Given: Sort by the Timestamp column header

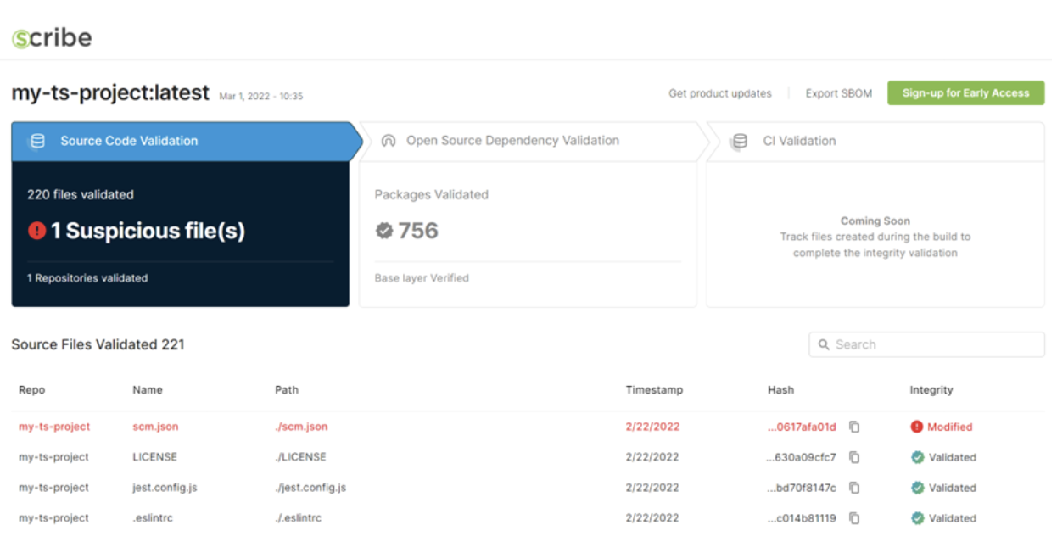Looking at the screenshot, I should 654,390.
